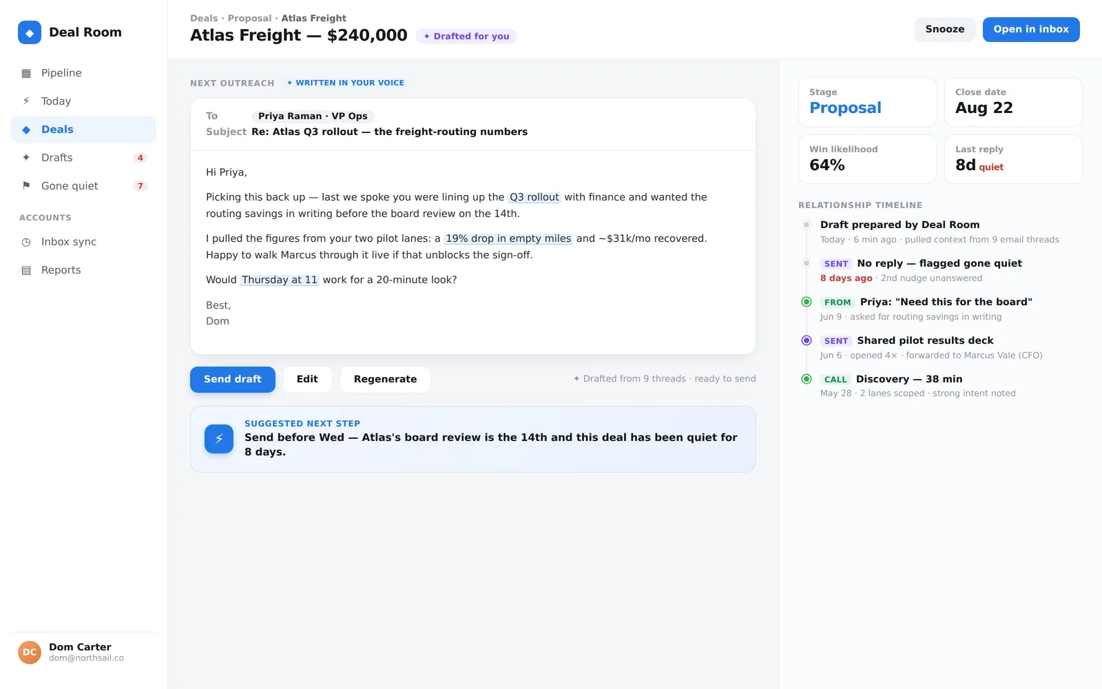Click the email subject line

[x=389, y=132]
